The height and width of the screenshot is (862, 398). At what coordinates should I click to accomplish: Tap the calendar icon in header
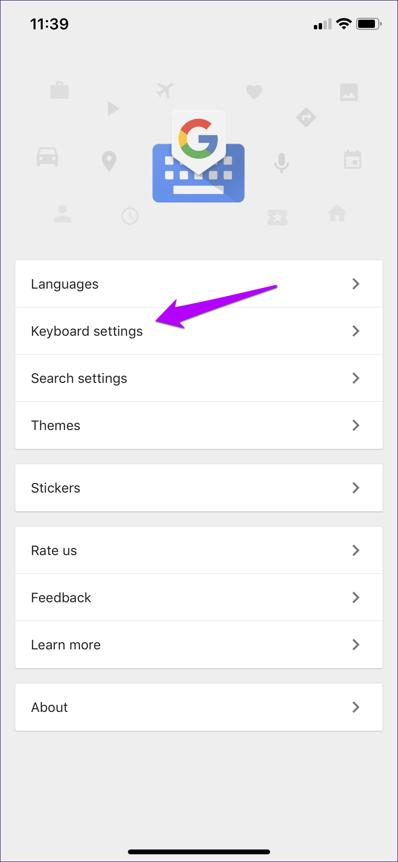click(353, 160)
